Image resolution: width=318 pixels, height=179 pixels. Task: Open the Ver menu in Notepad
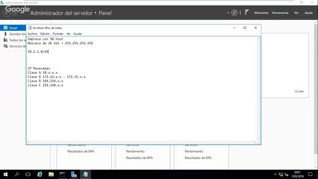(69, 34)
